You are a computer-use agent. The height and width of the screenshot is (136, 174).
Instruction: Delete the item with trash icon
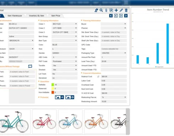(126, 10)
